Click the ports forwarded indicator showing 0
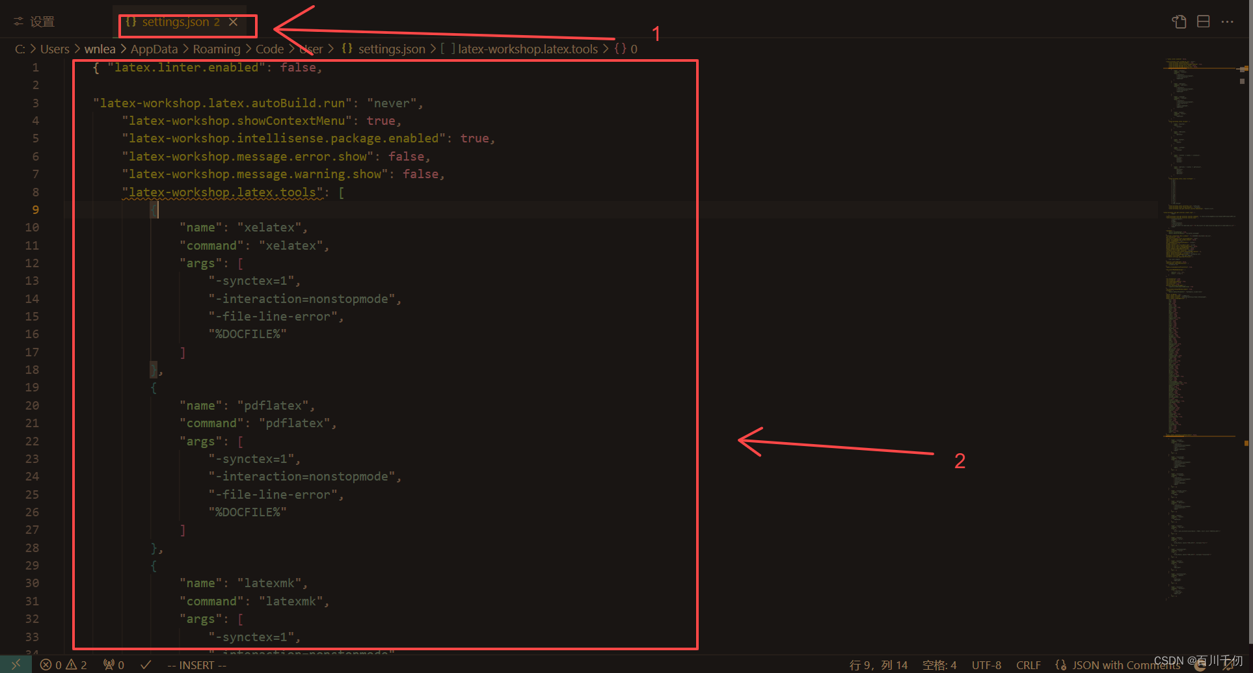The width and height of the screenshot is (1253, 673). [113, 665]
